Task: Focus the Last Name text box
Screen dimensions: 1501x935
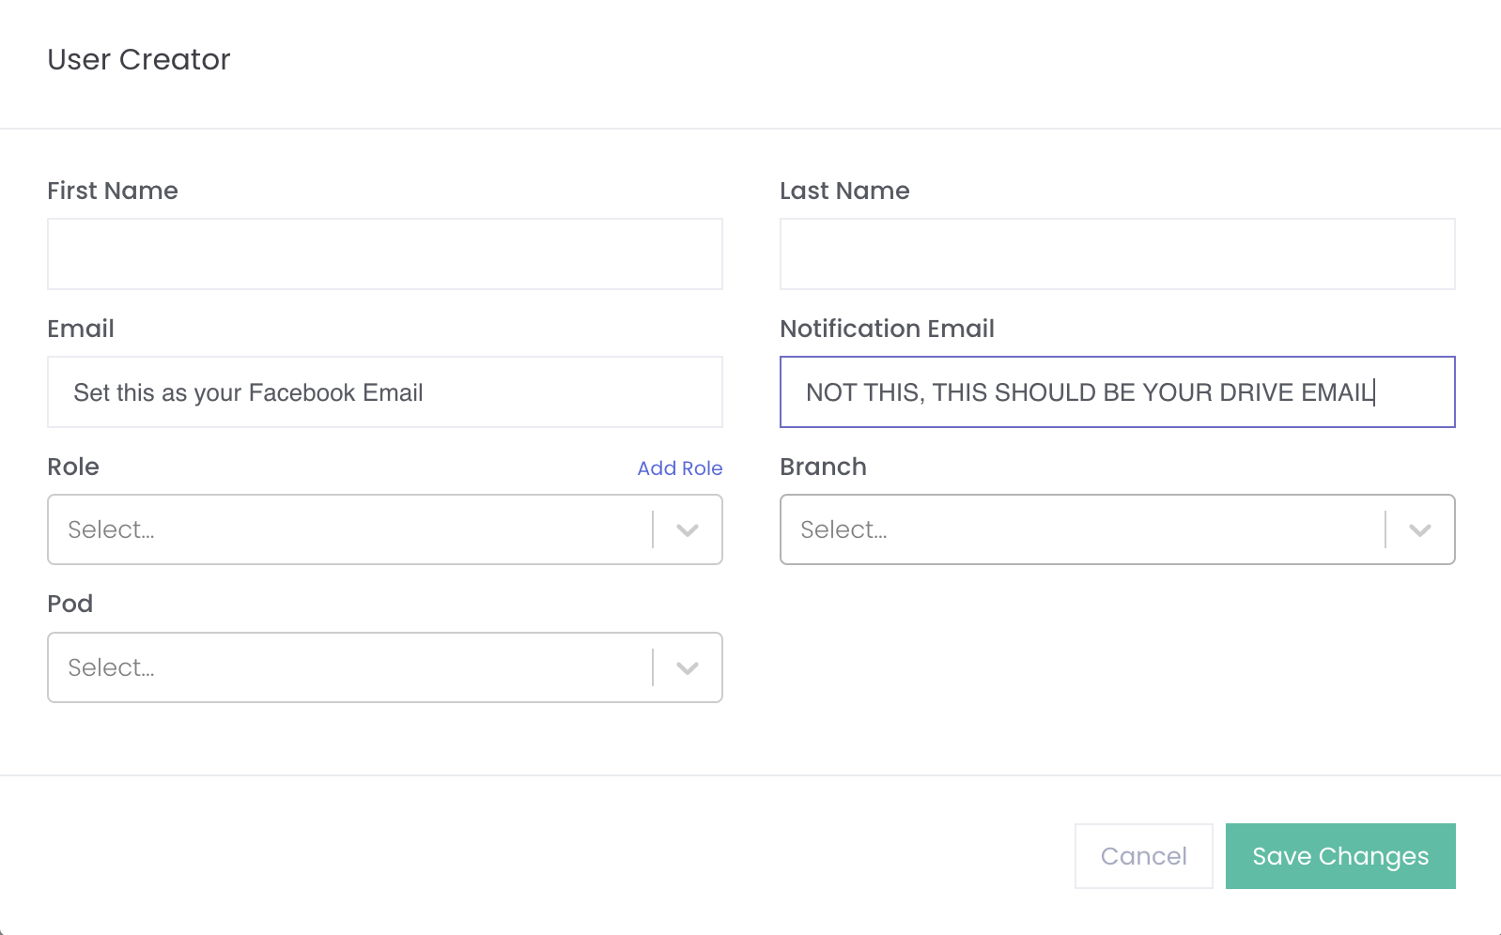Action: point(1117,253)
